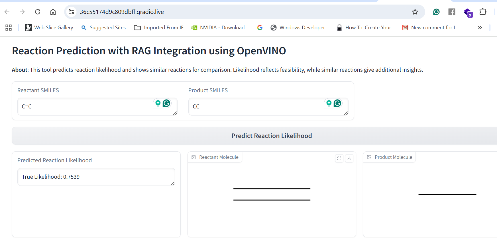This screenshot has width=497, height=247.
Task: View site information icon in address bar
Action: tap(71, 12)
